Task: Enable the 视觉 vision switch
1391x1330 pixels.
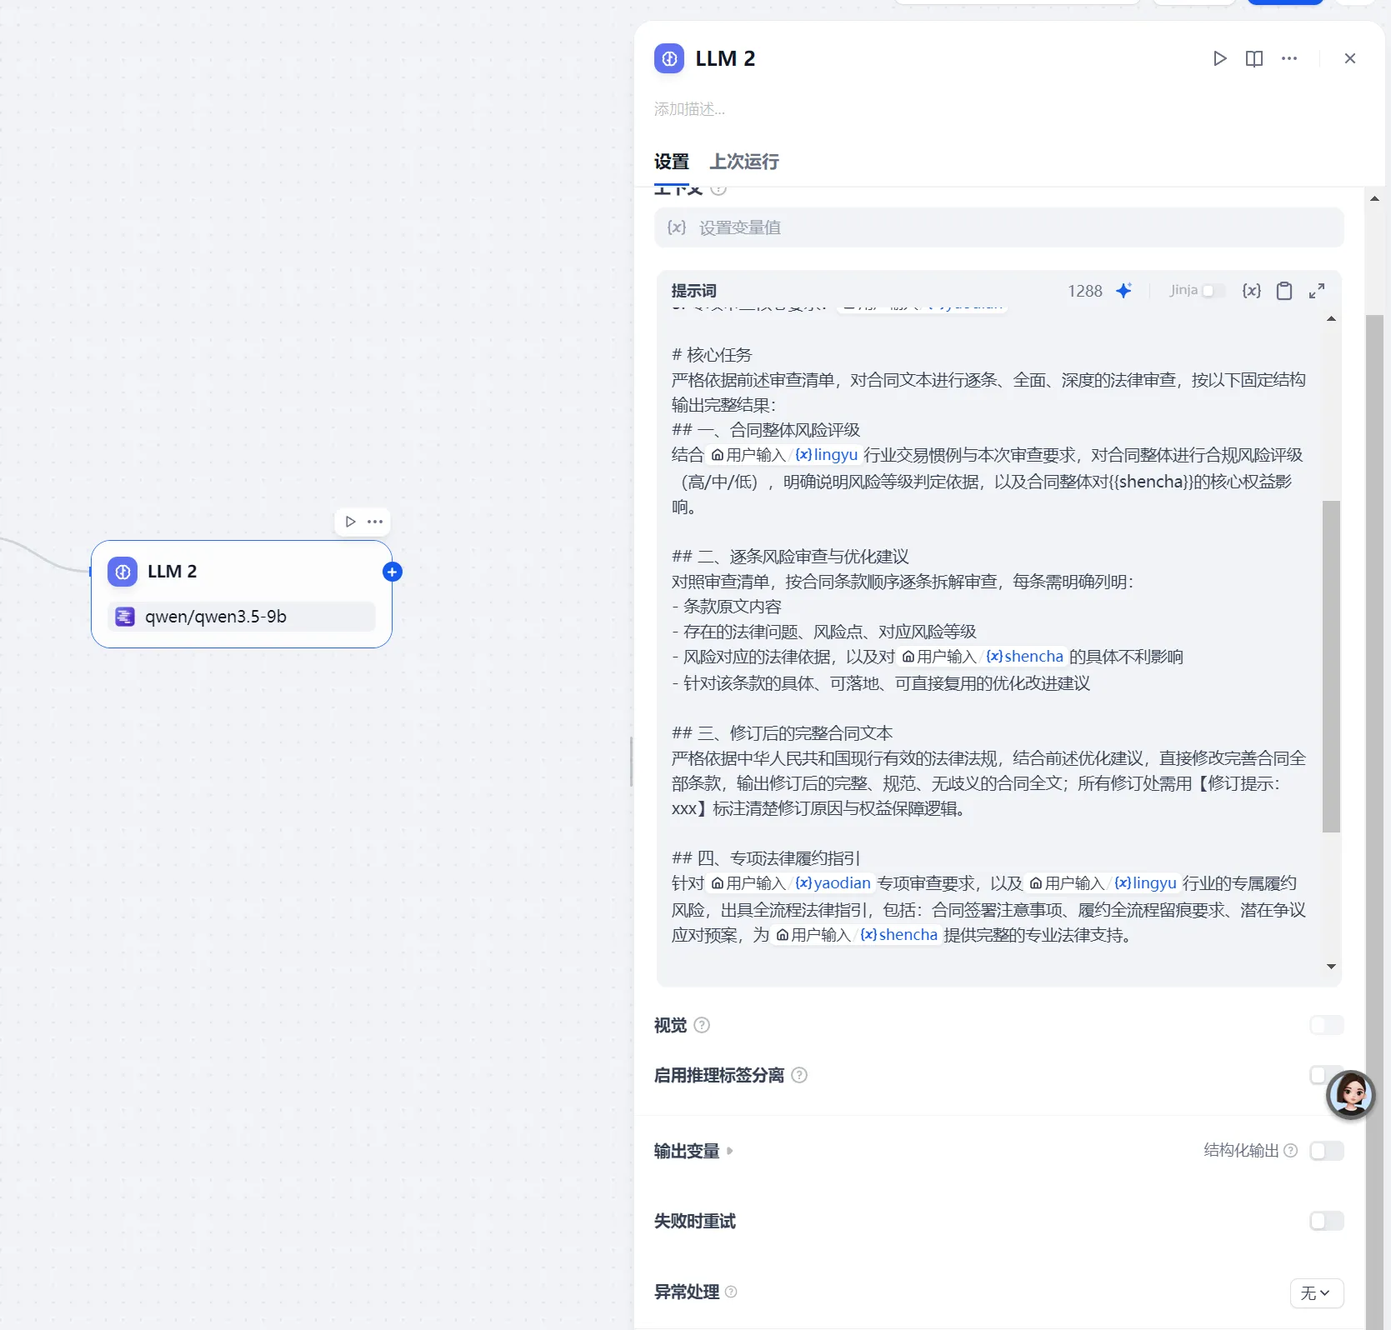Action: (x=1325, y=1025)
